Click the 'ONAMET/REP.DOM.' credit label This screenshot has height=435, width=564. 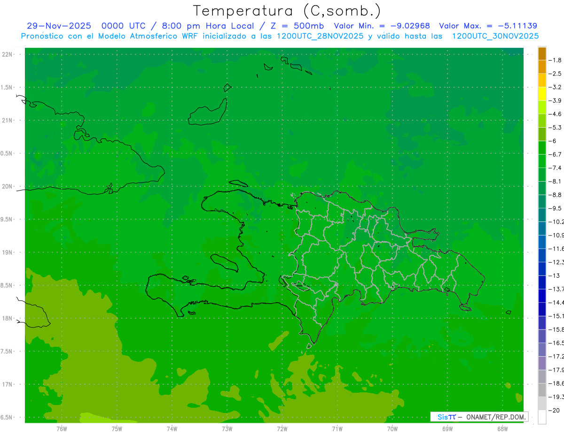click(x=495, y=417)
